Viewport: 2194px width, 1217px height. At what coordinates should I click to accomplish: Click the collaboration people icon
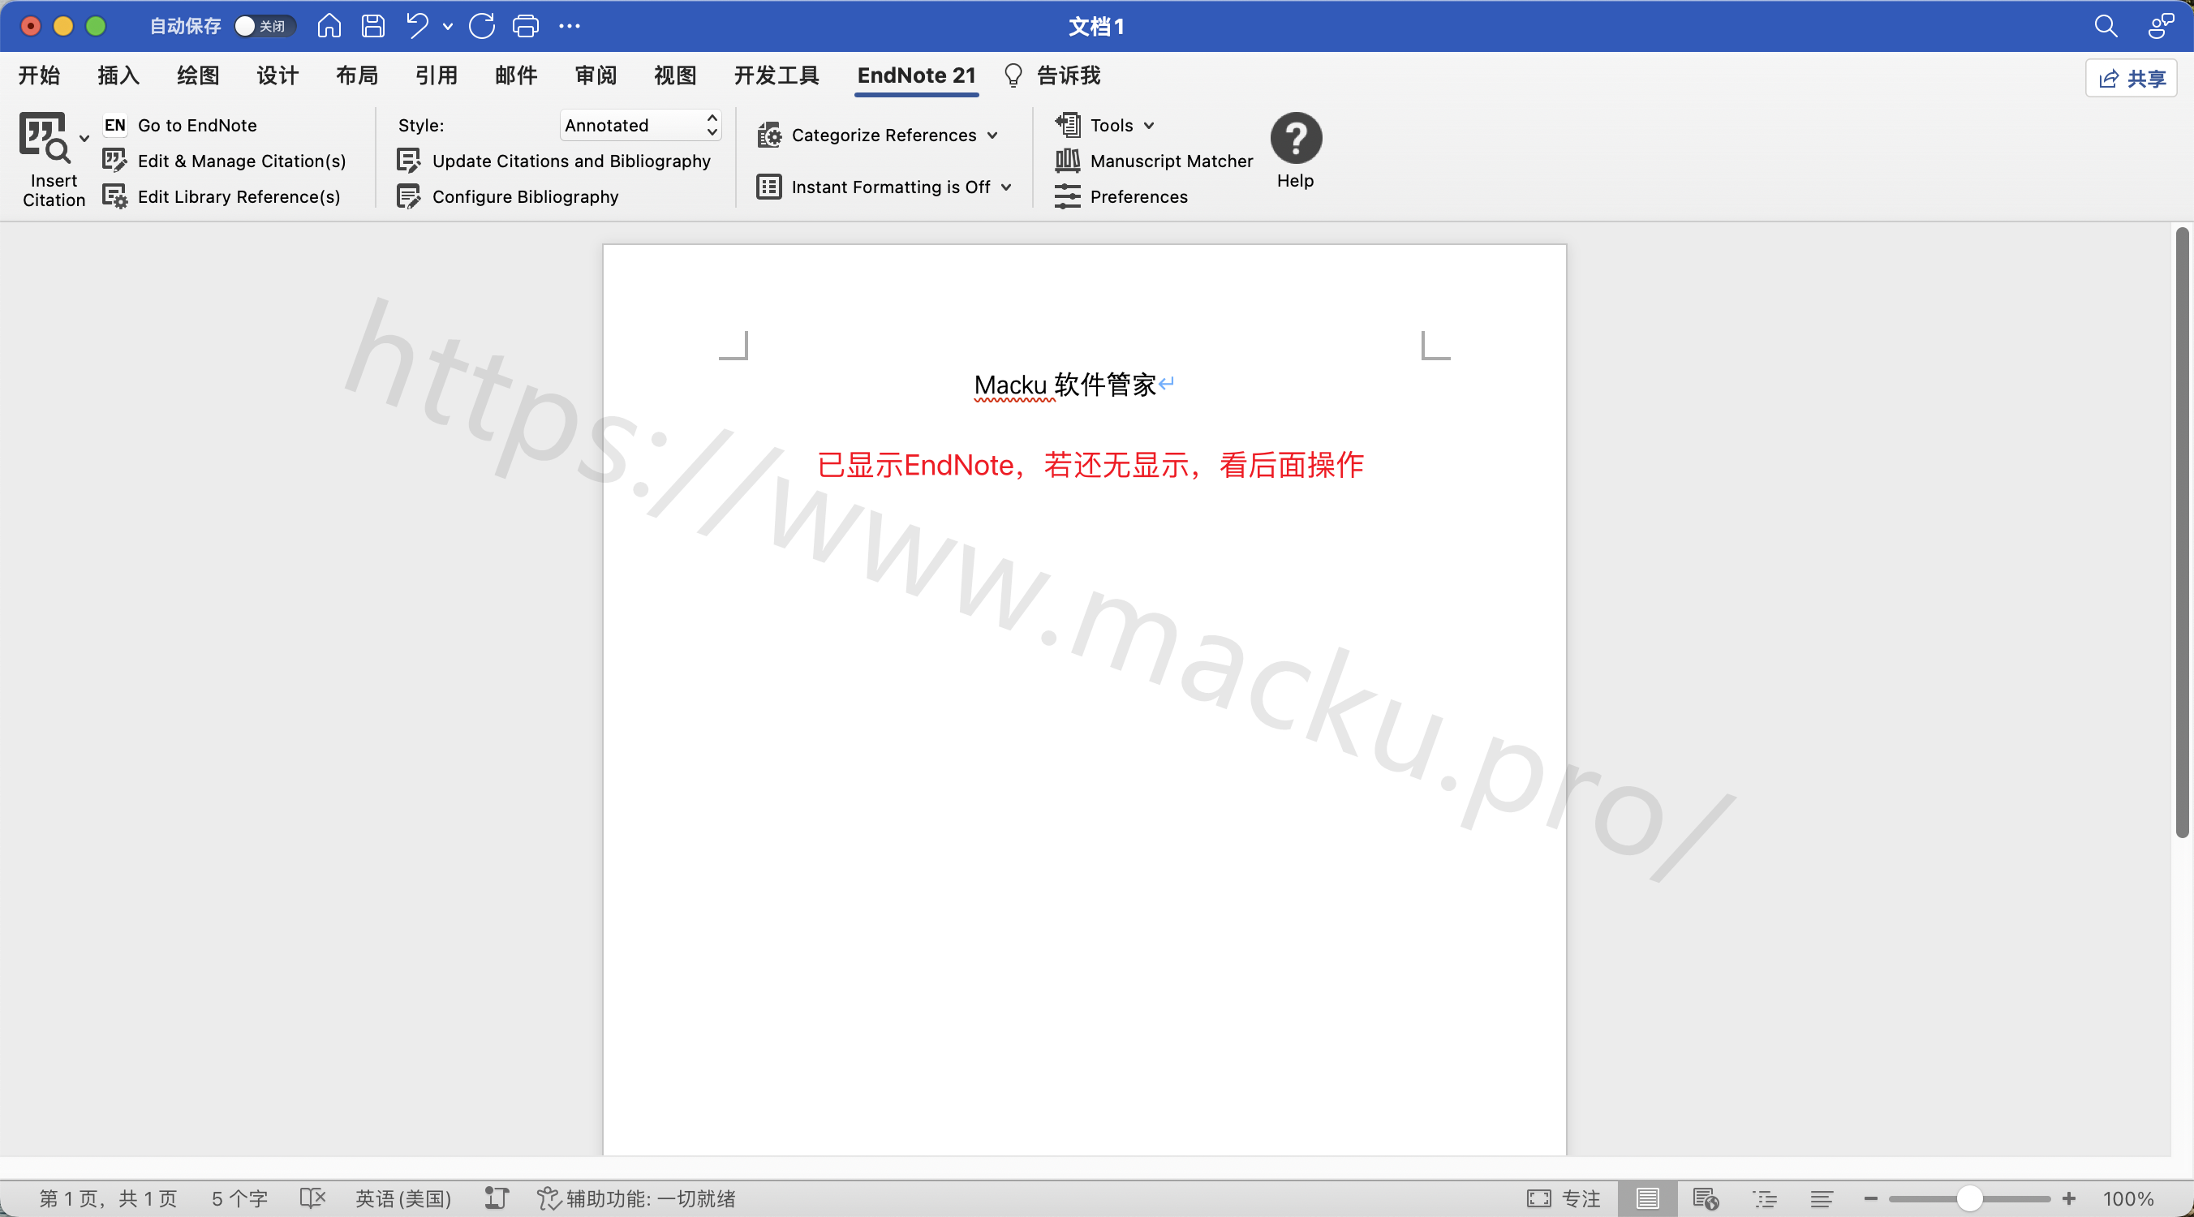[2161, 27]
